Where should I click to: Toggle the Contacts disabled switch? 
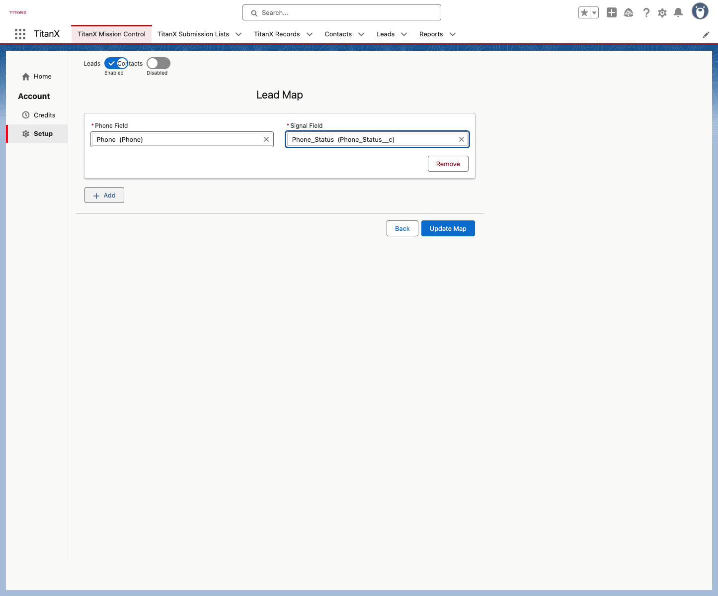pyautogui.click(x=159, y=63)
